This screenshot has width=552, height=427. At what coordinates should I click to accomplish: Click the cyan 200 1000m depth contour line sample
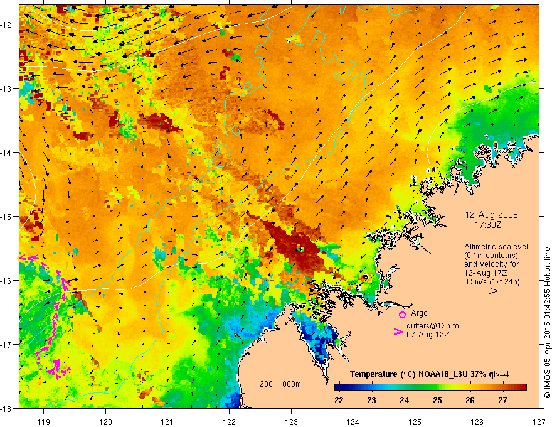click(272, 391)
